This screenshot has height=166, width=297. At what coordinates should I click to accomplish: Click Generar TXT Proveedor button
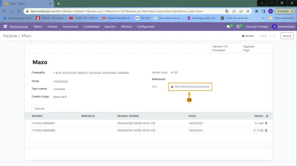(220, 48)
